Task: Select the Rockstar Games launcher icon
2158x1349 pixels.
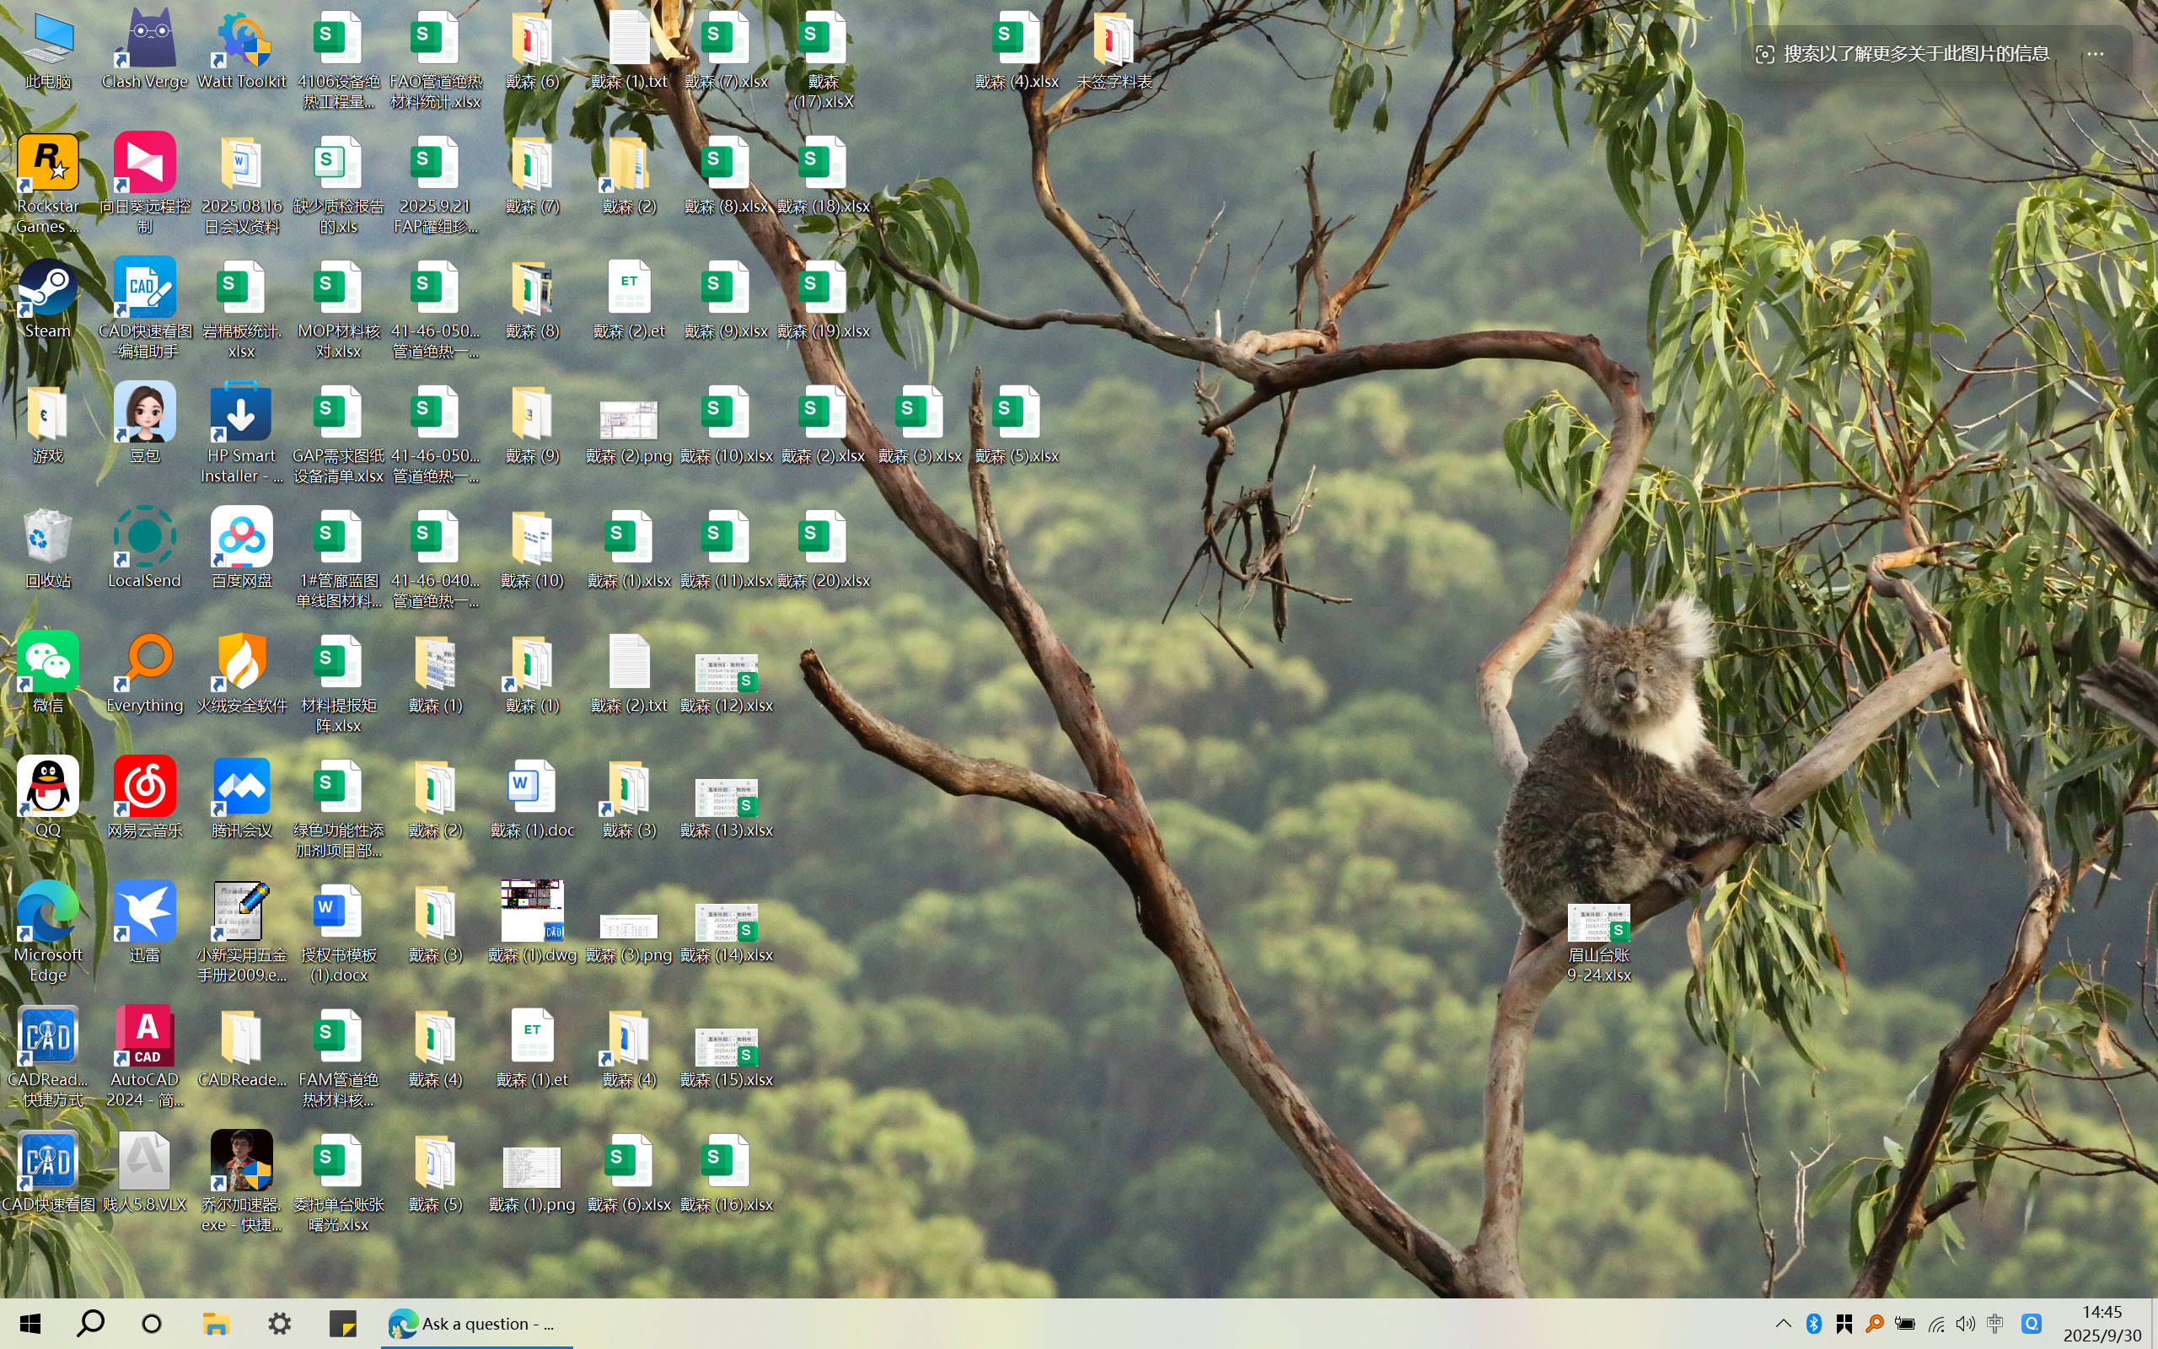Action: (x=47, y=185)
